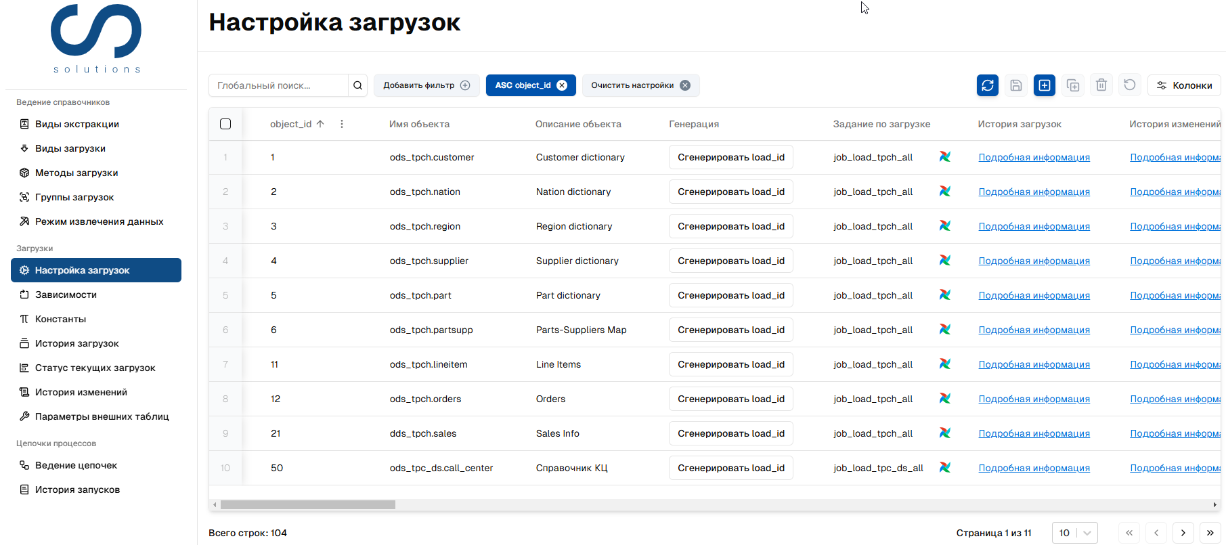Open Зависимости in the sidebar
Screen dimensions: 1226x545
[66, 295]
